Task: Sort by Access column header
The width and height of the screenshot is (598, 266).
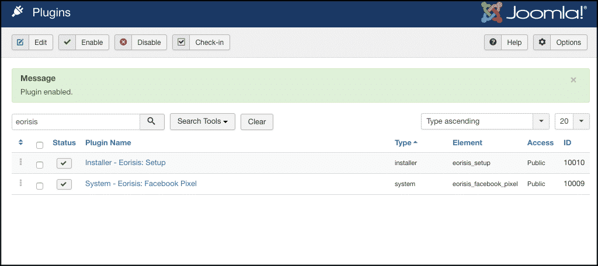Action: 540,143
